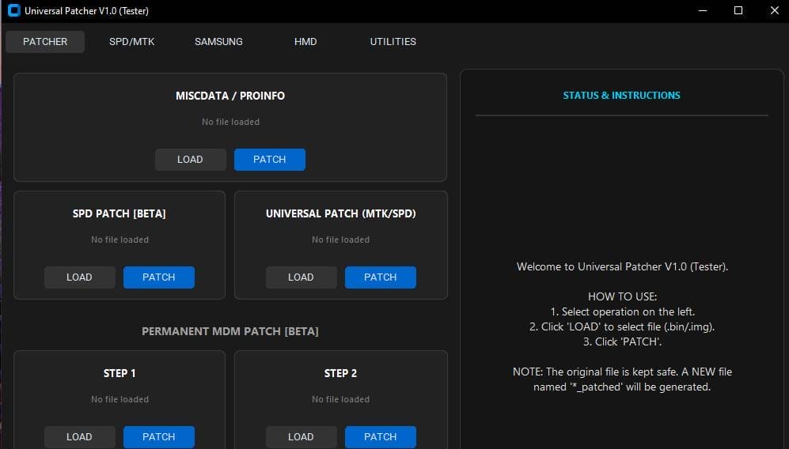The height and width of the screenshot is (449, 789).
Task: Minimize the Universal Patcher window
Action: coord(703,10)
